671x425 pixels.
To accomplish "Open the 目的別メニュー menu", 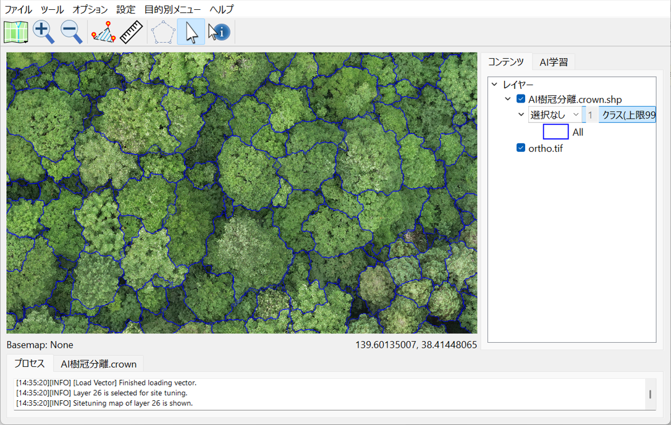I will point(172,9).
